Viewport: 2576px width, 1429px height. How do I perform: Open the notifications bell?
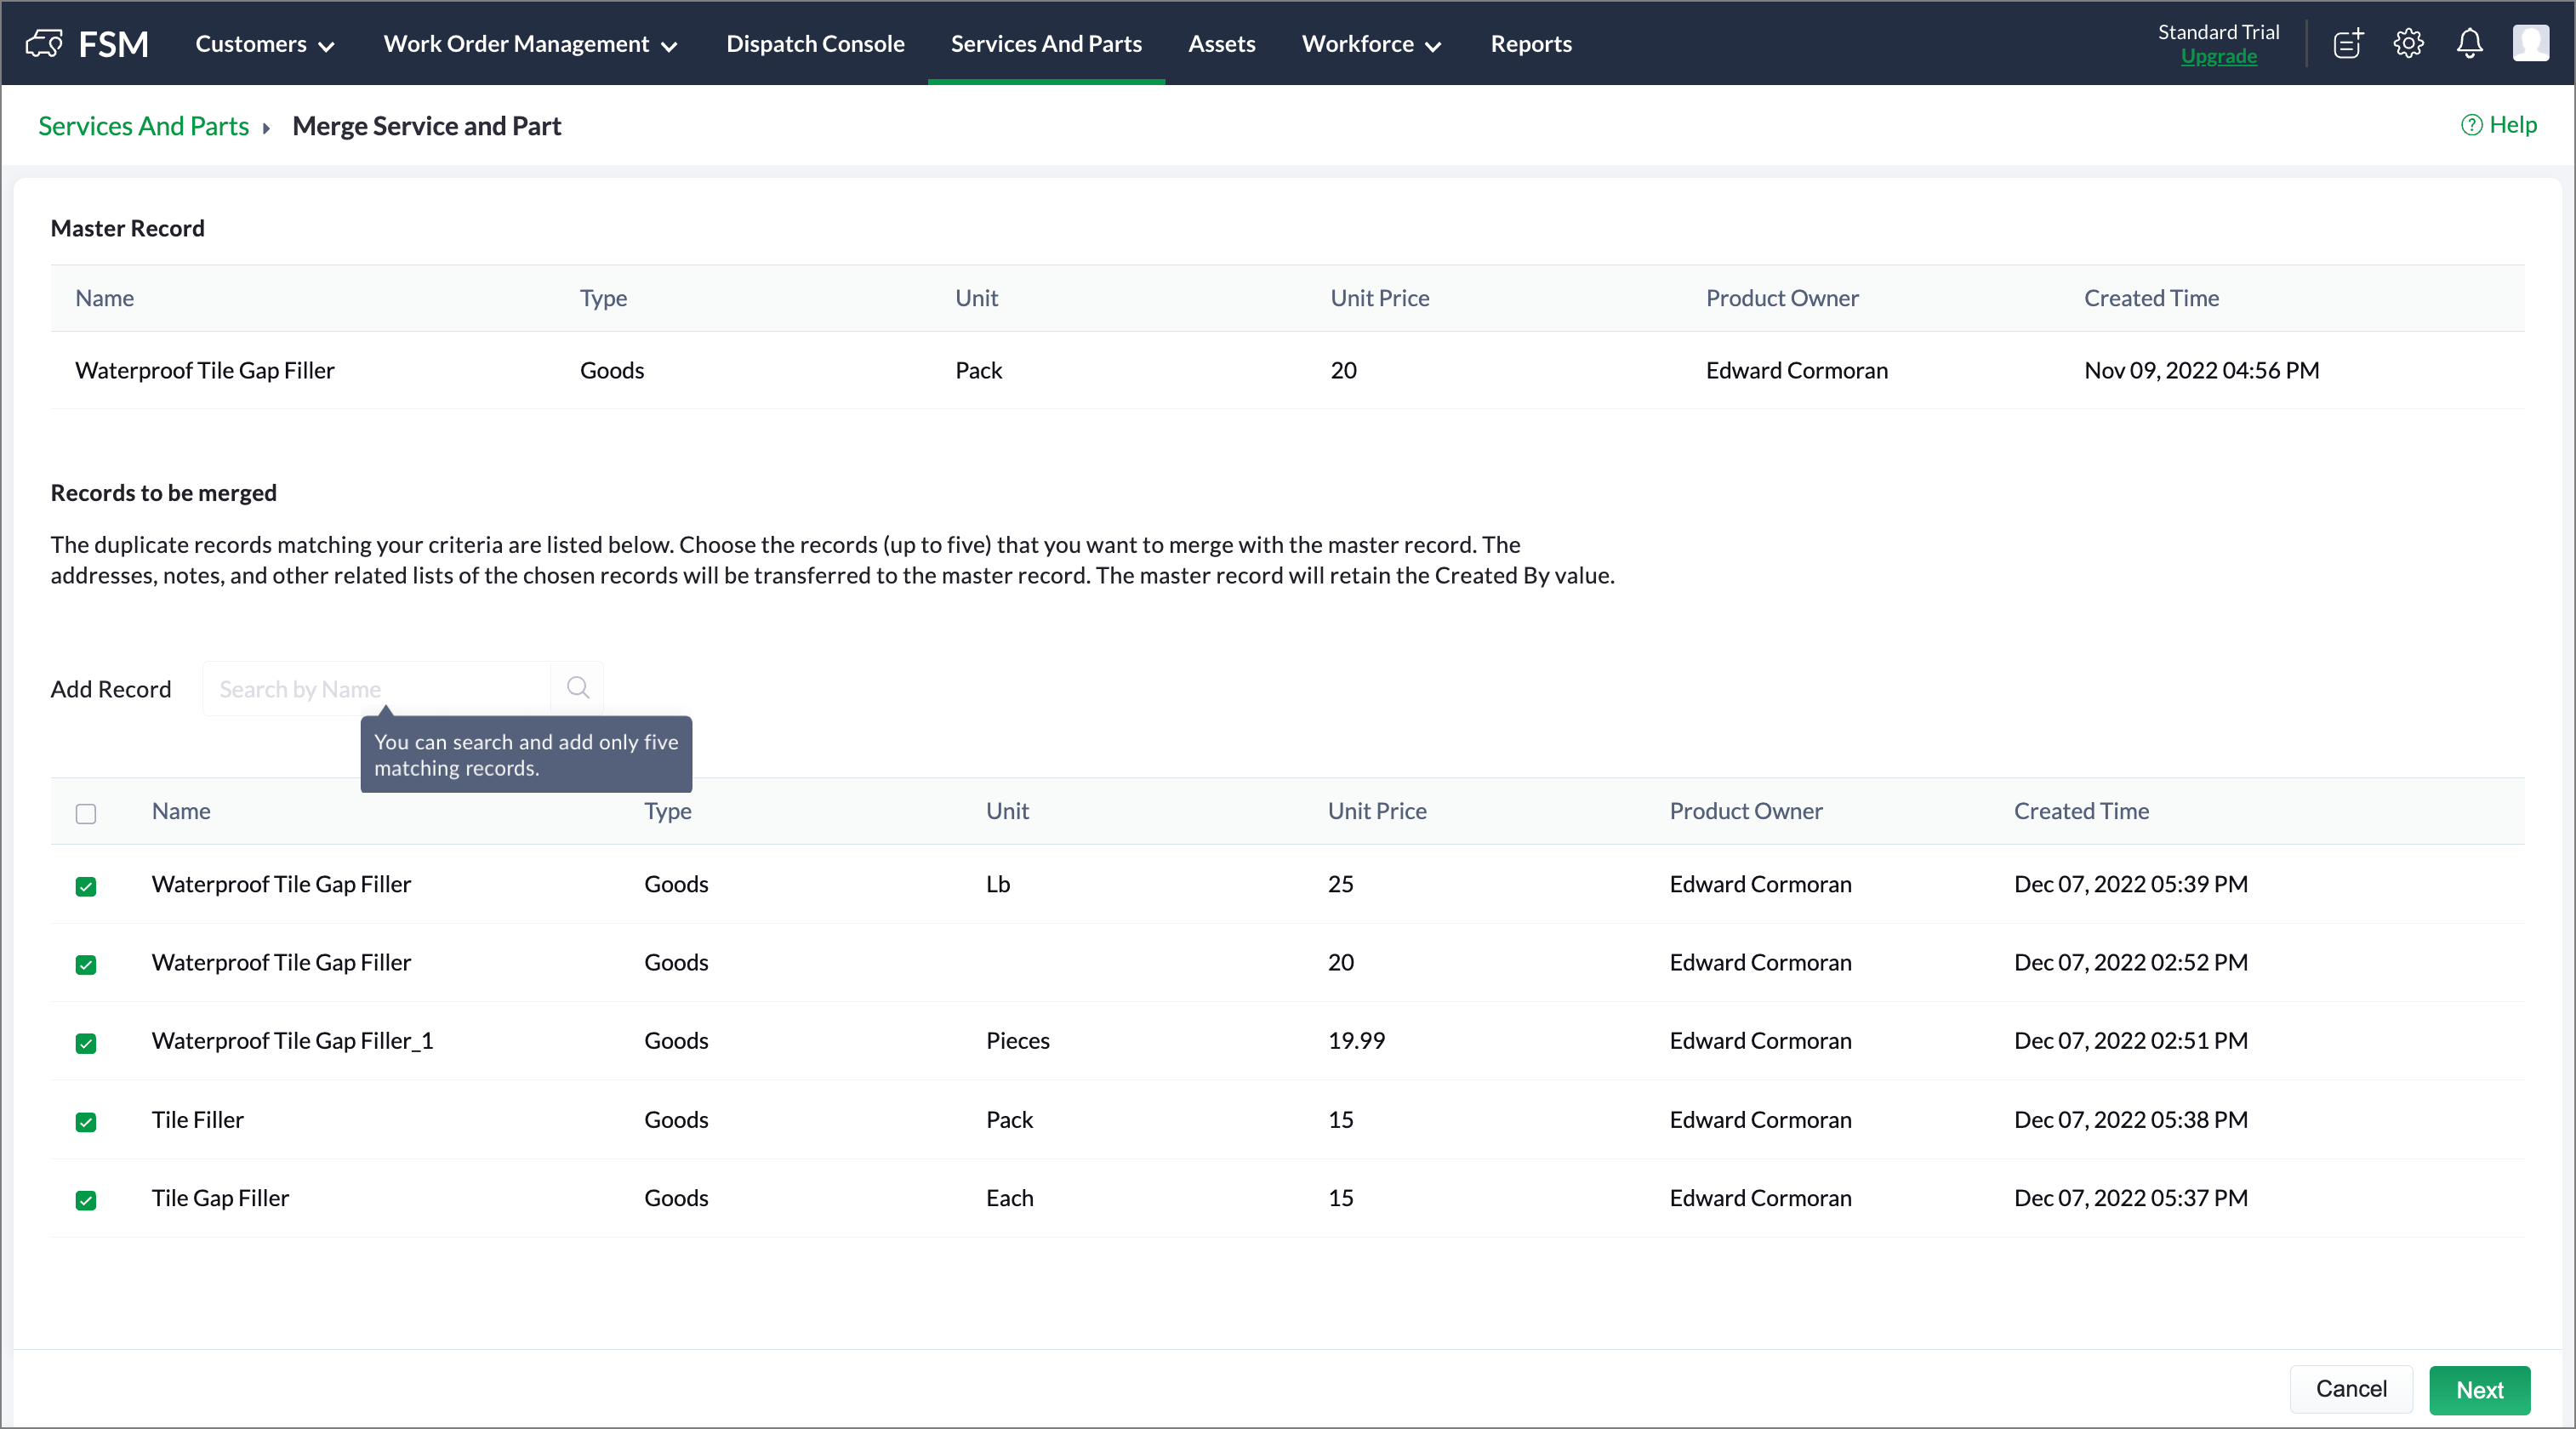coord(2469,43)
